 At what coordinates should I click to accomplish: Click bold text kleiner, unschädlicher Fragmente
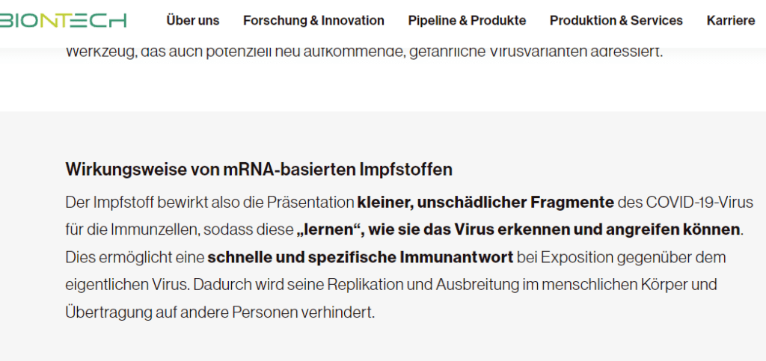click(485, 202)
